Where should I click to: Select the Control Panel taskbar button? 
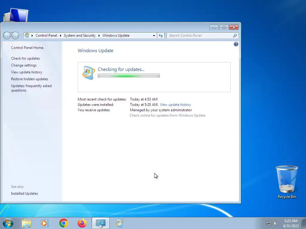point(101,223)
